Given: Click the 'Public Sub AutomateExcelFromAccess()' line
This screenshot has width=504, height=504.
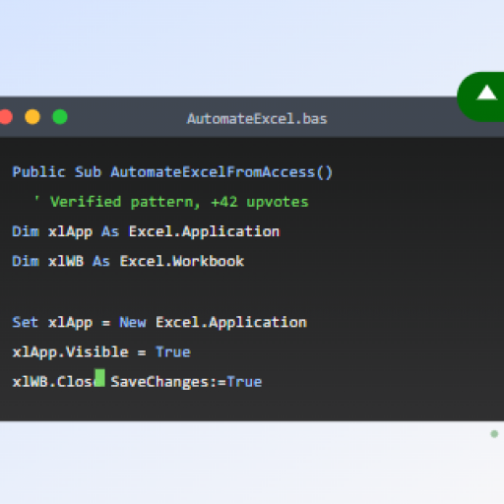Looking at the screenshot, I should (172, 172).
